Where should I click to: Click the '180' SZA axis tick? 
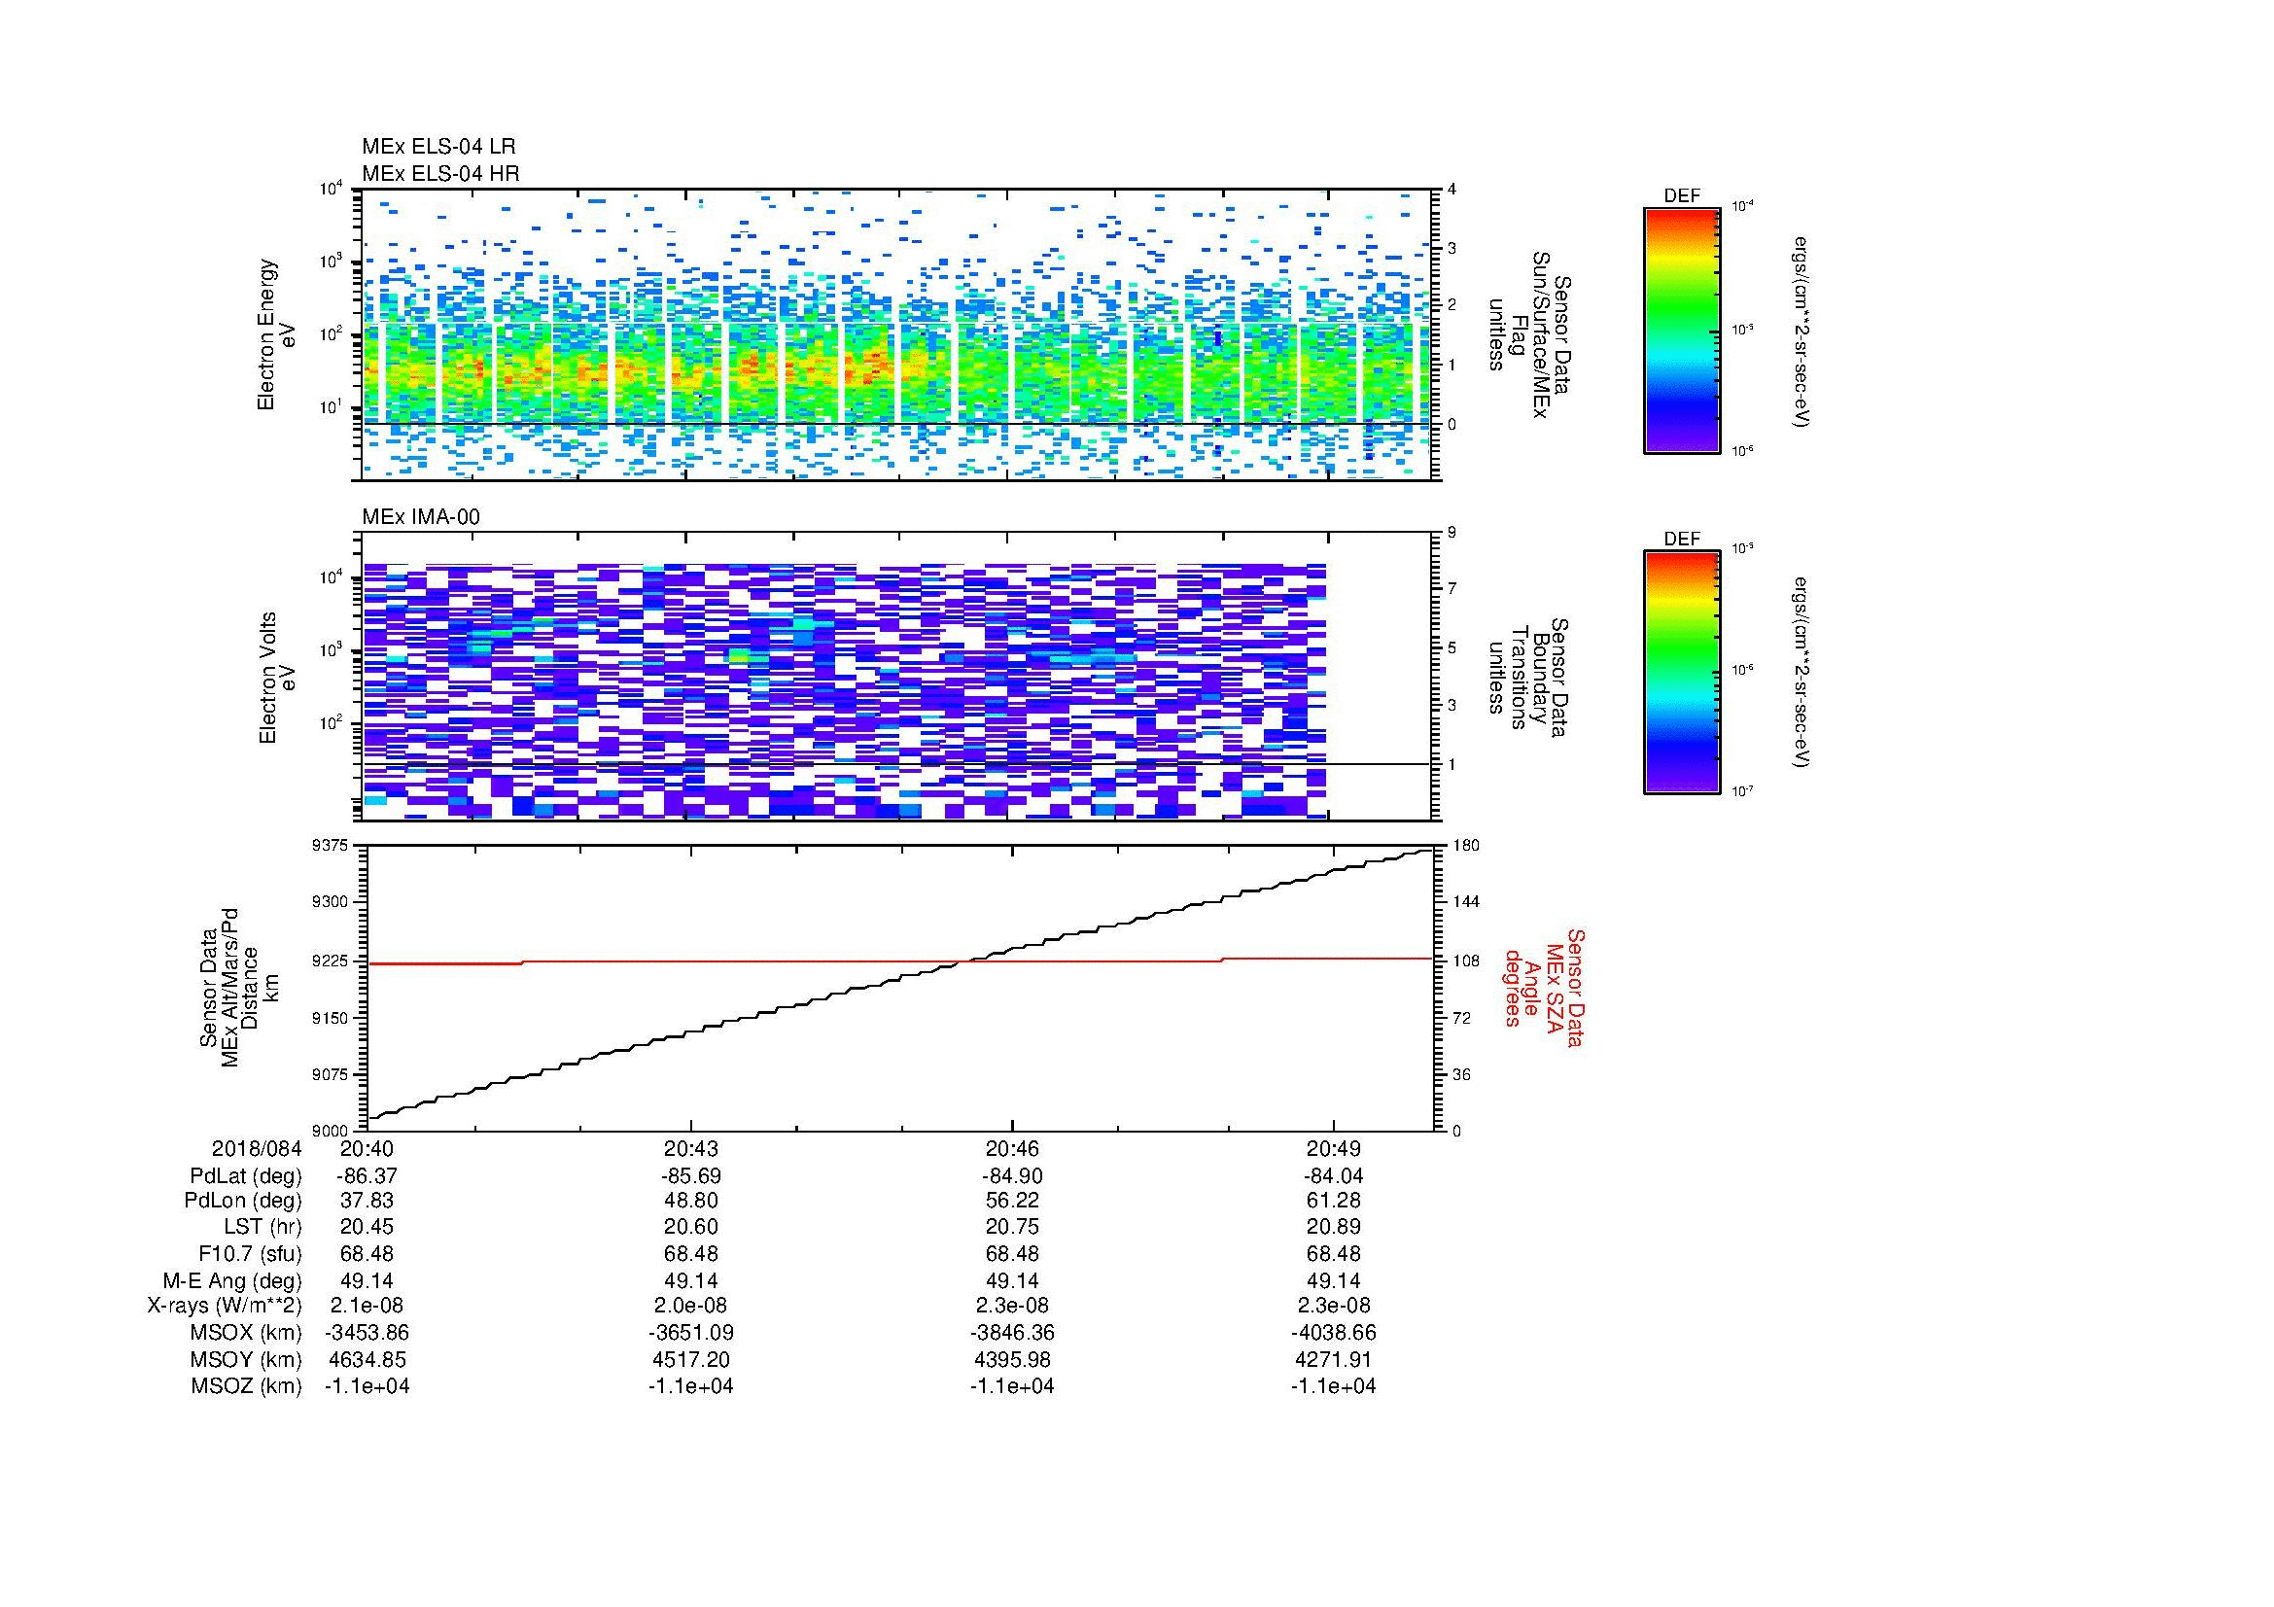[1466, 845]
